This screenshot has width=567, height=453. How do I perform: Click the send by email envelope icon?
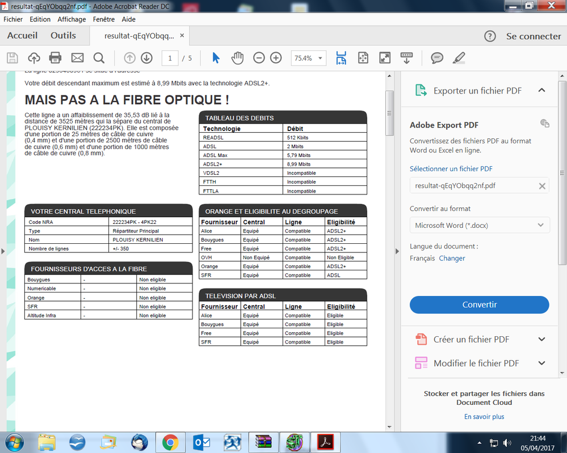coord(77,58)
